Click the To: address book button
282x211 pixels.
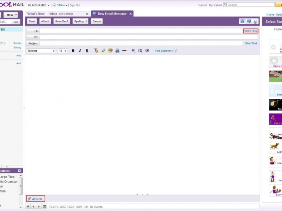[33, 31]
